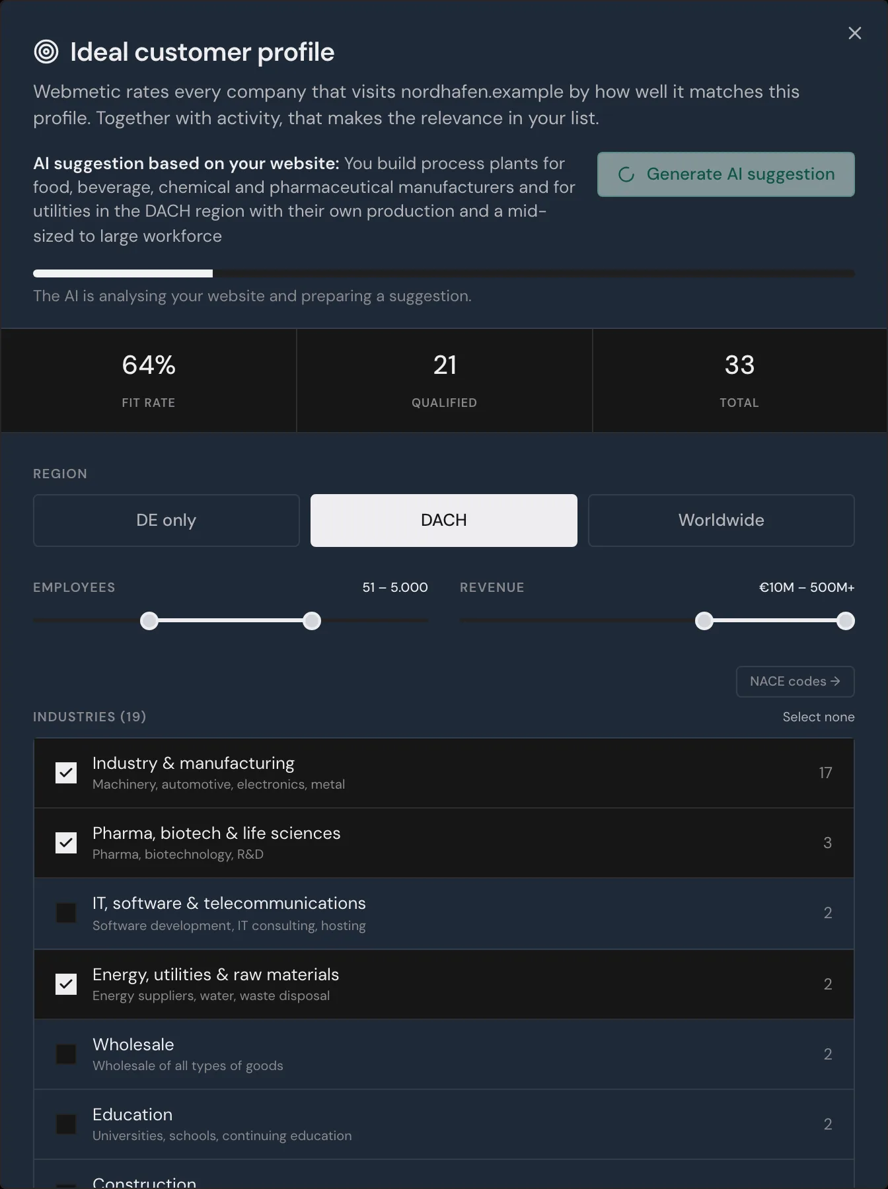Click the Revenue maximum slider handle
The image size is (888, 1189).
tap(846, 621)
